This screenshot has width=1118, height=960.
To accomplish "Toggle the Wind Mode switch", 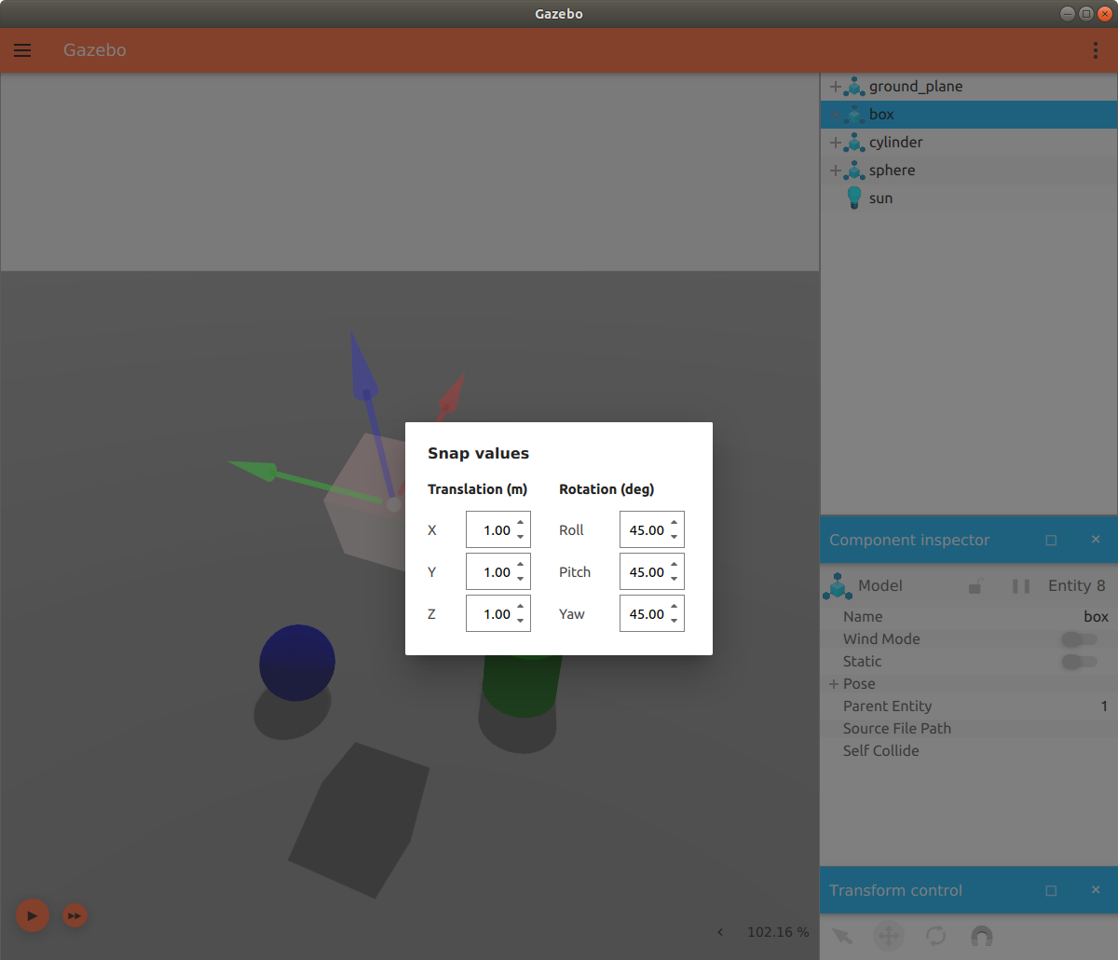I will 1079,639.
